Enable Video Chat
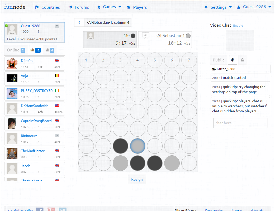 [x=238, y=26]
